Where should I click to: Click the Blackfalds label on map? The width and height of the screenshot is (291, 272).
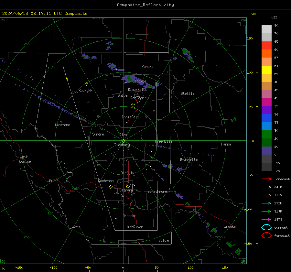tap(137, 90)
